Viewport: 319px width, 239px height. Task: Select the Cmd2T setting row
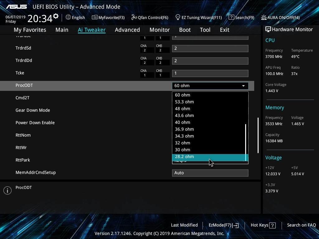(22, 98)
